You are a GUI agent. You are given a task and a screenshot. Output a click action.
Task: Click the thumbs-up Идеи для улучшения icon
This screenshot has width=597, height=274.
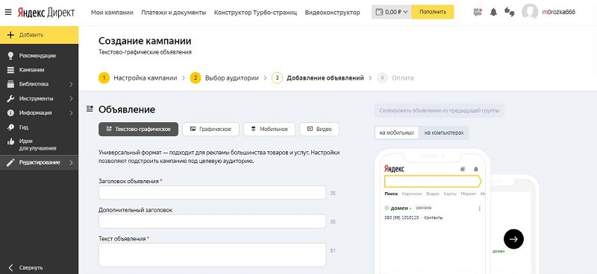[10, 141]
